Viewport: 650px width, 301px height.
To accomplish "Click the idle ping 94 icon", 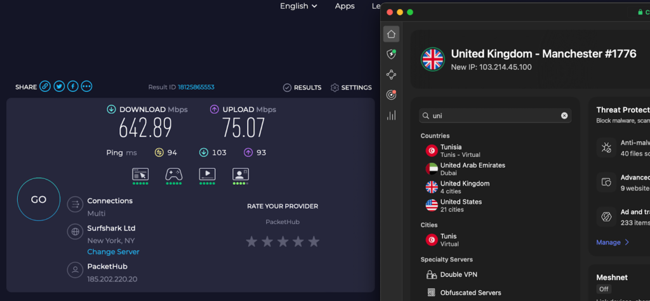I will 159,152.
